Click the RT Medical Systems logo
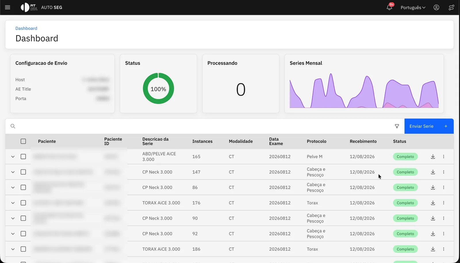The width and height of the screenshot is (460, 263). [29, 7]
